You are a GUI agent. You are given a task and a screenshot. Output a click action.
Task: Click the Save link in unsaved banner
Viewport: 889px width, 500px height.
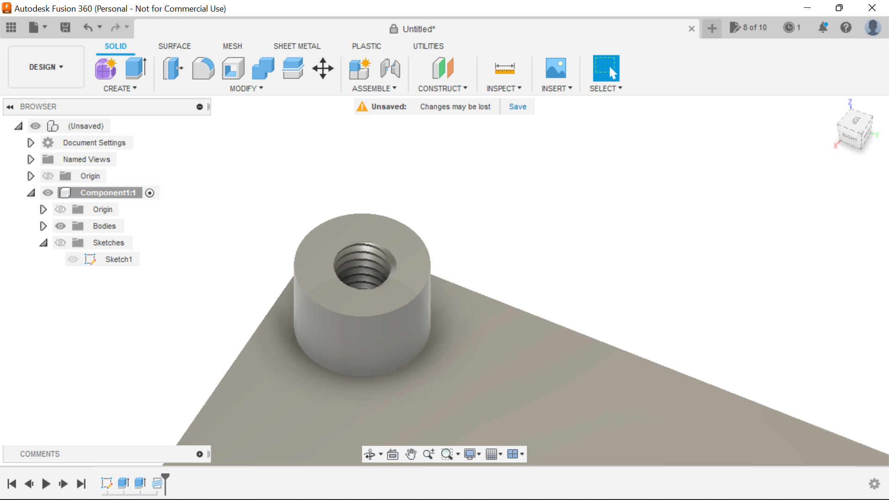tap(518, 106)
